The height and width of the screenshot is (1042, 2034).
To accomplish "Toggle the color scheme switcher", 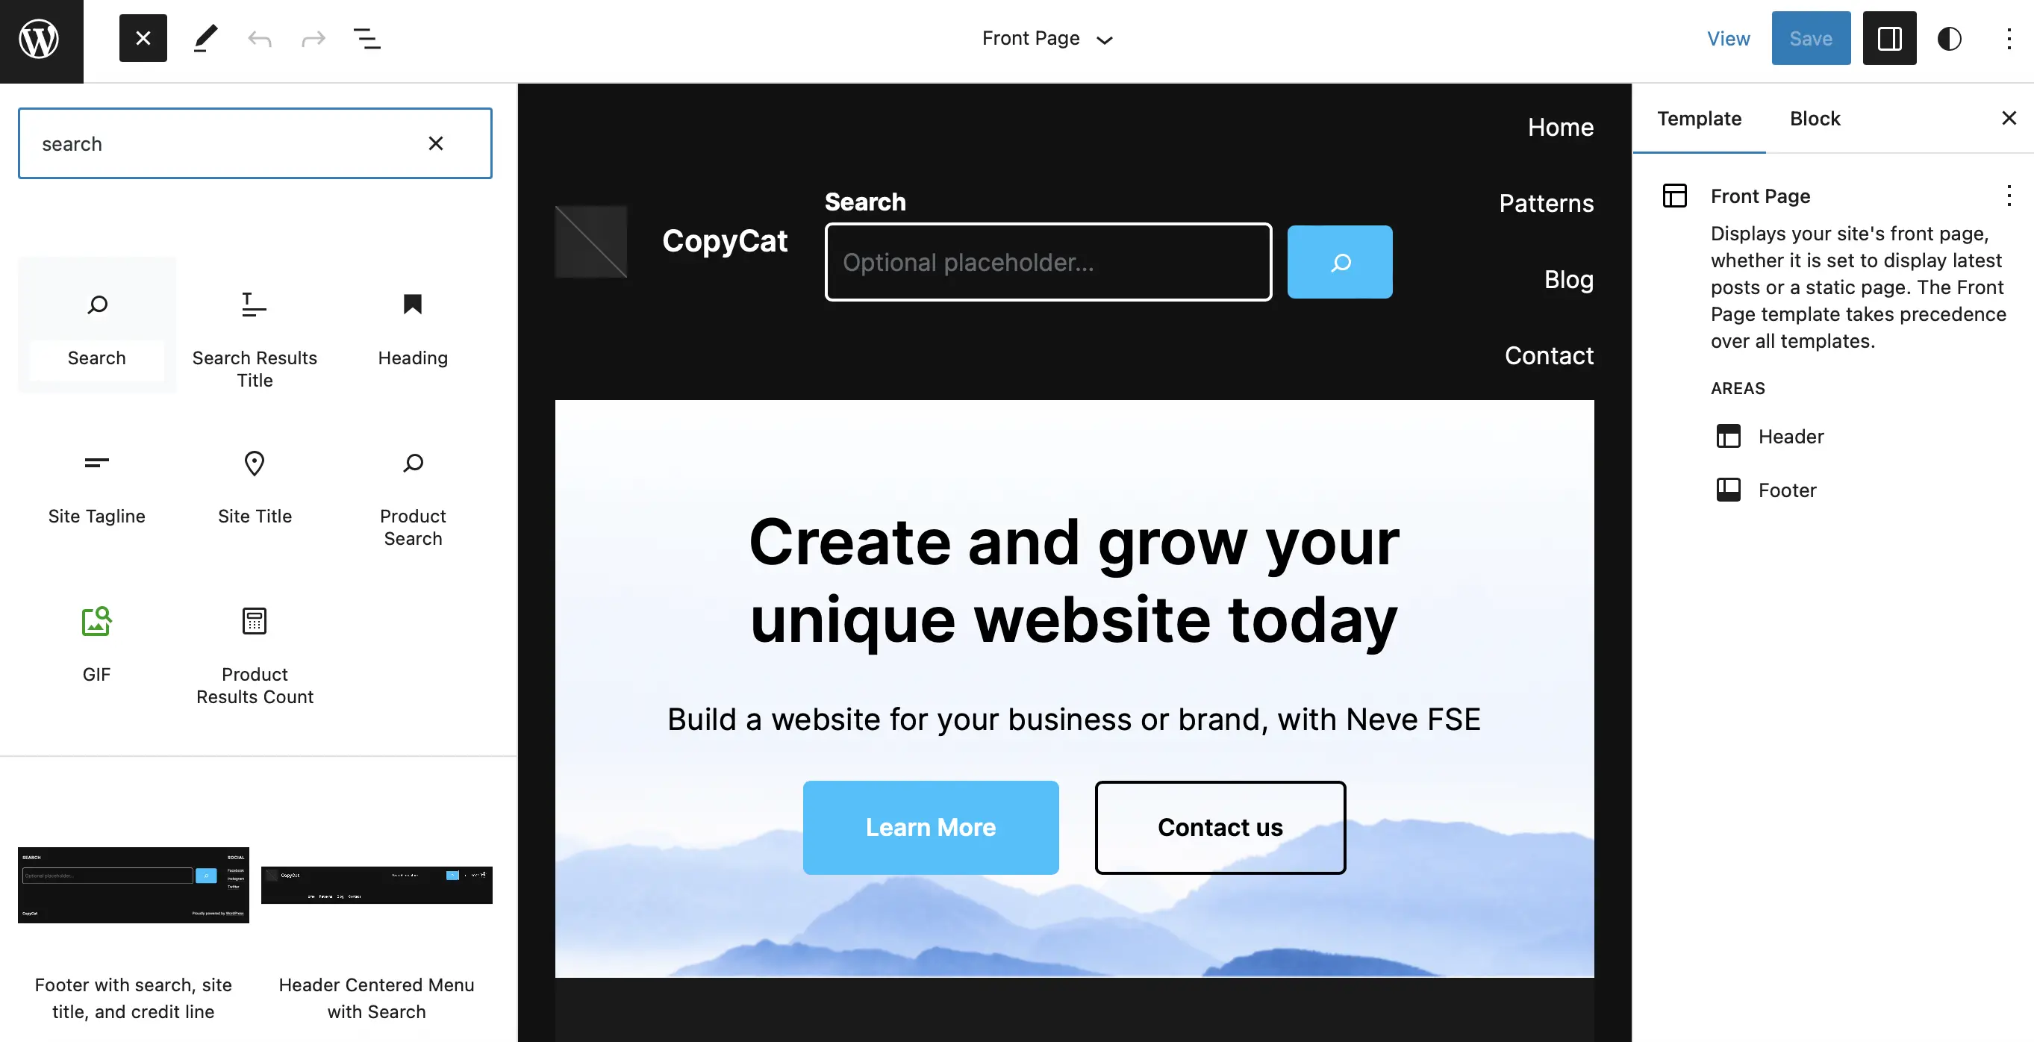I will [1949, 37].
